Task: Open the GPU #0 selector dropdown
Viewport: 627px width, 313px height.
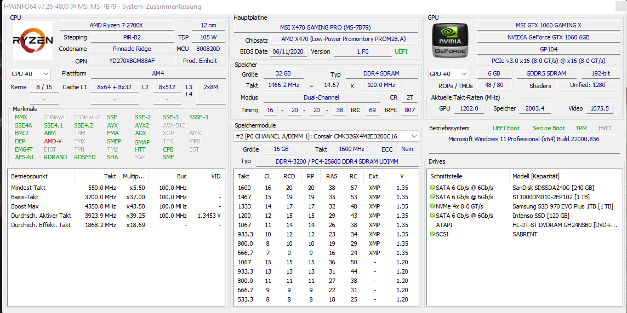Action: (449, 74)
